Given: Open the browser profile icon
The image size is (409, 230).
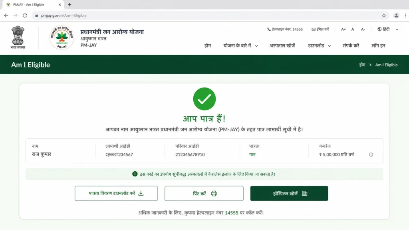Looking at the screenshot, I should pos(396,16).
